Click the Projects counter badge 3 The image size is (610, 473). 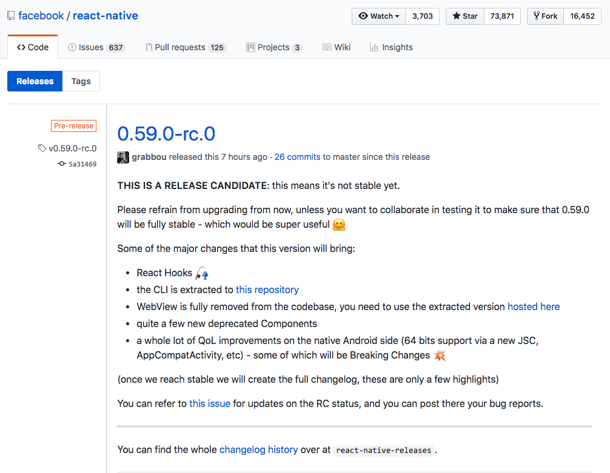[297, 47]
